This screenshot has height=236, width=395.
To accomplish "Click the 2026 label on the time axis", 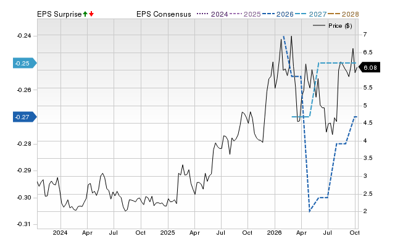I will coord(274,232).
